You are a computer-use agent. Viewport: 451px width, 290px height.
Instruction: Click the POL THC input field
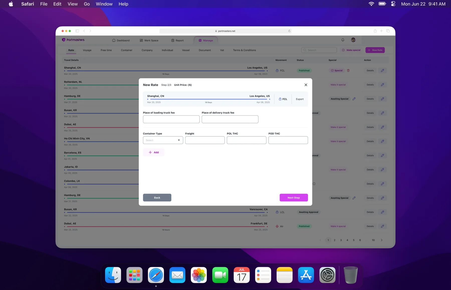coord(247,140)
